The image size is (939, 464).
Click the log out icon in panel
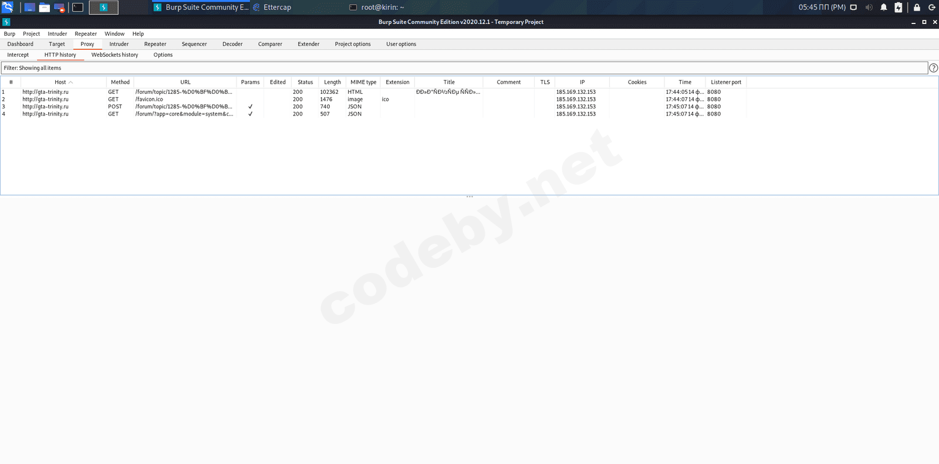click(x=931, y=8)
